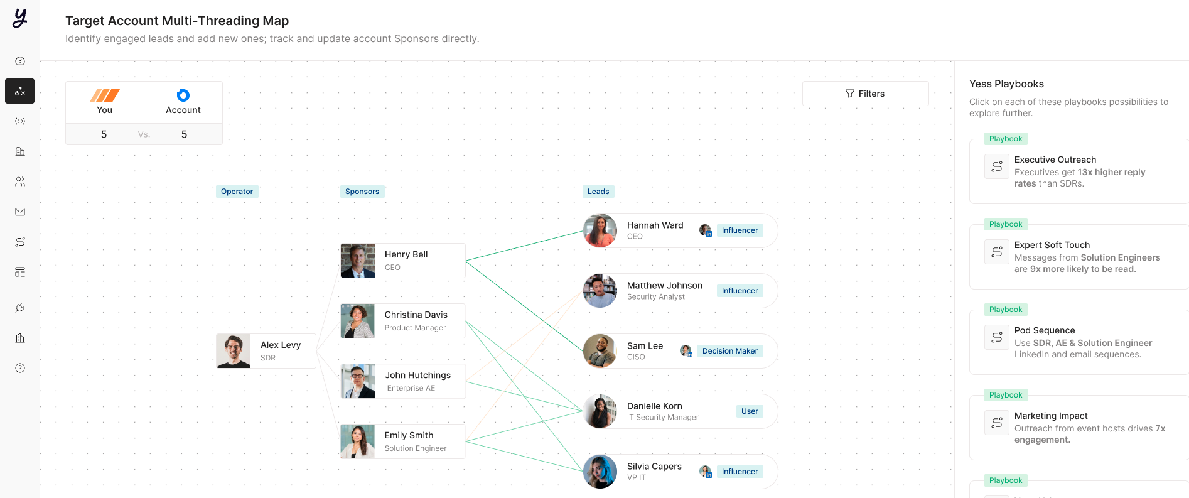The image size is (1189, 498).
Task: Select Sam Lee's Decision Maker tag
Action: click(x=730, y=351)
